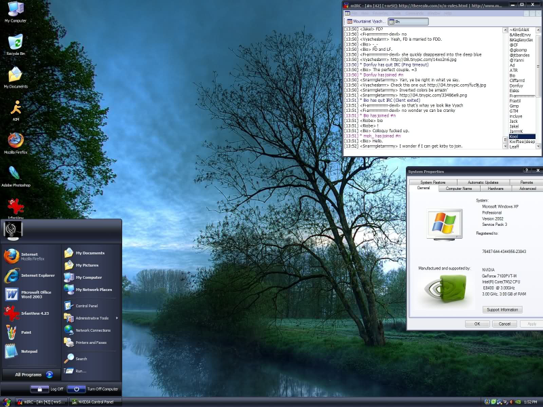
Task: Select the General tab
Action: click(x=423, y=188)
